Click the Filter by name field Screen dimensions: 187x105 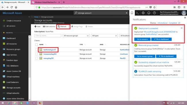point(48,36)
